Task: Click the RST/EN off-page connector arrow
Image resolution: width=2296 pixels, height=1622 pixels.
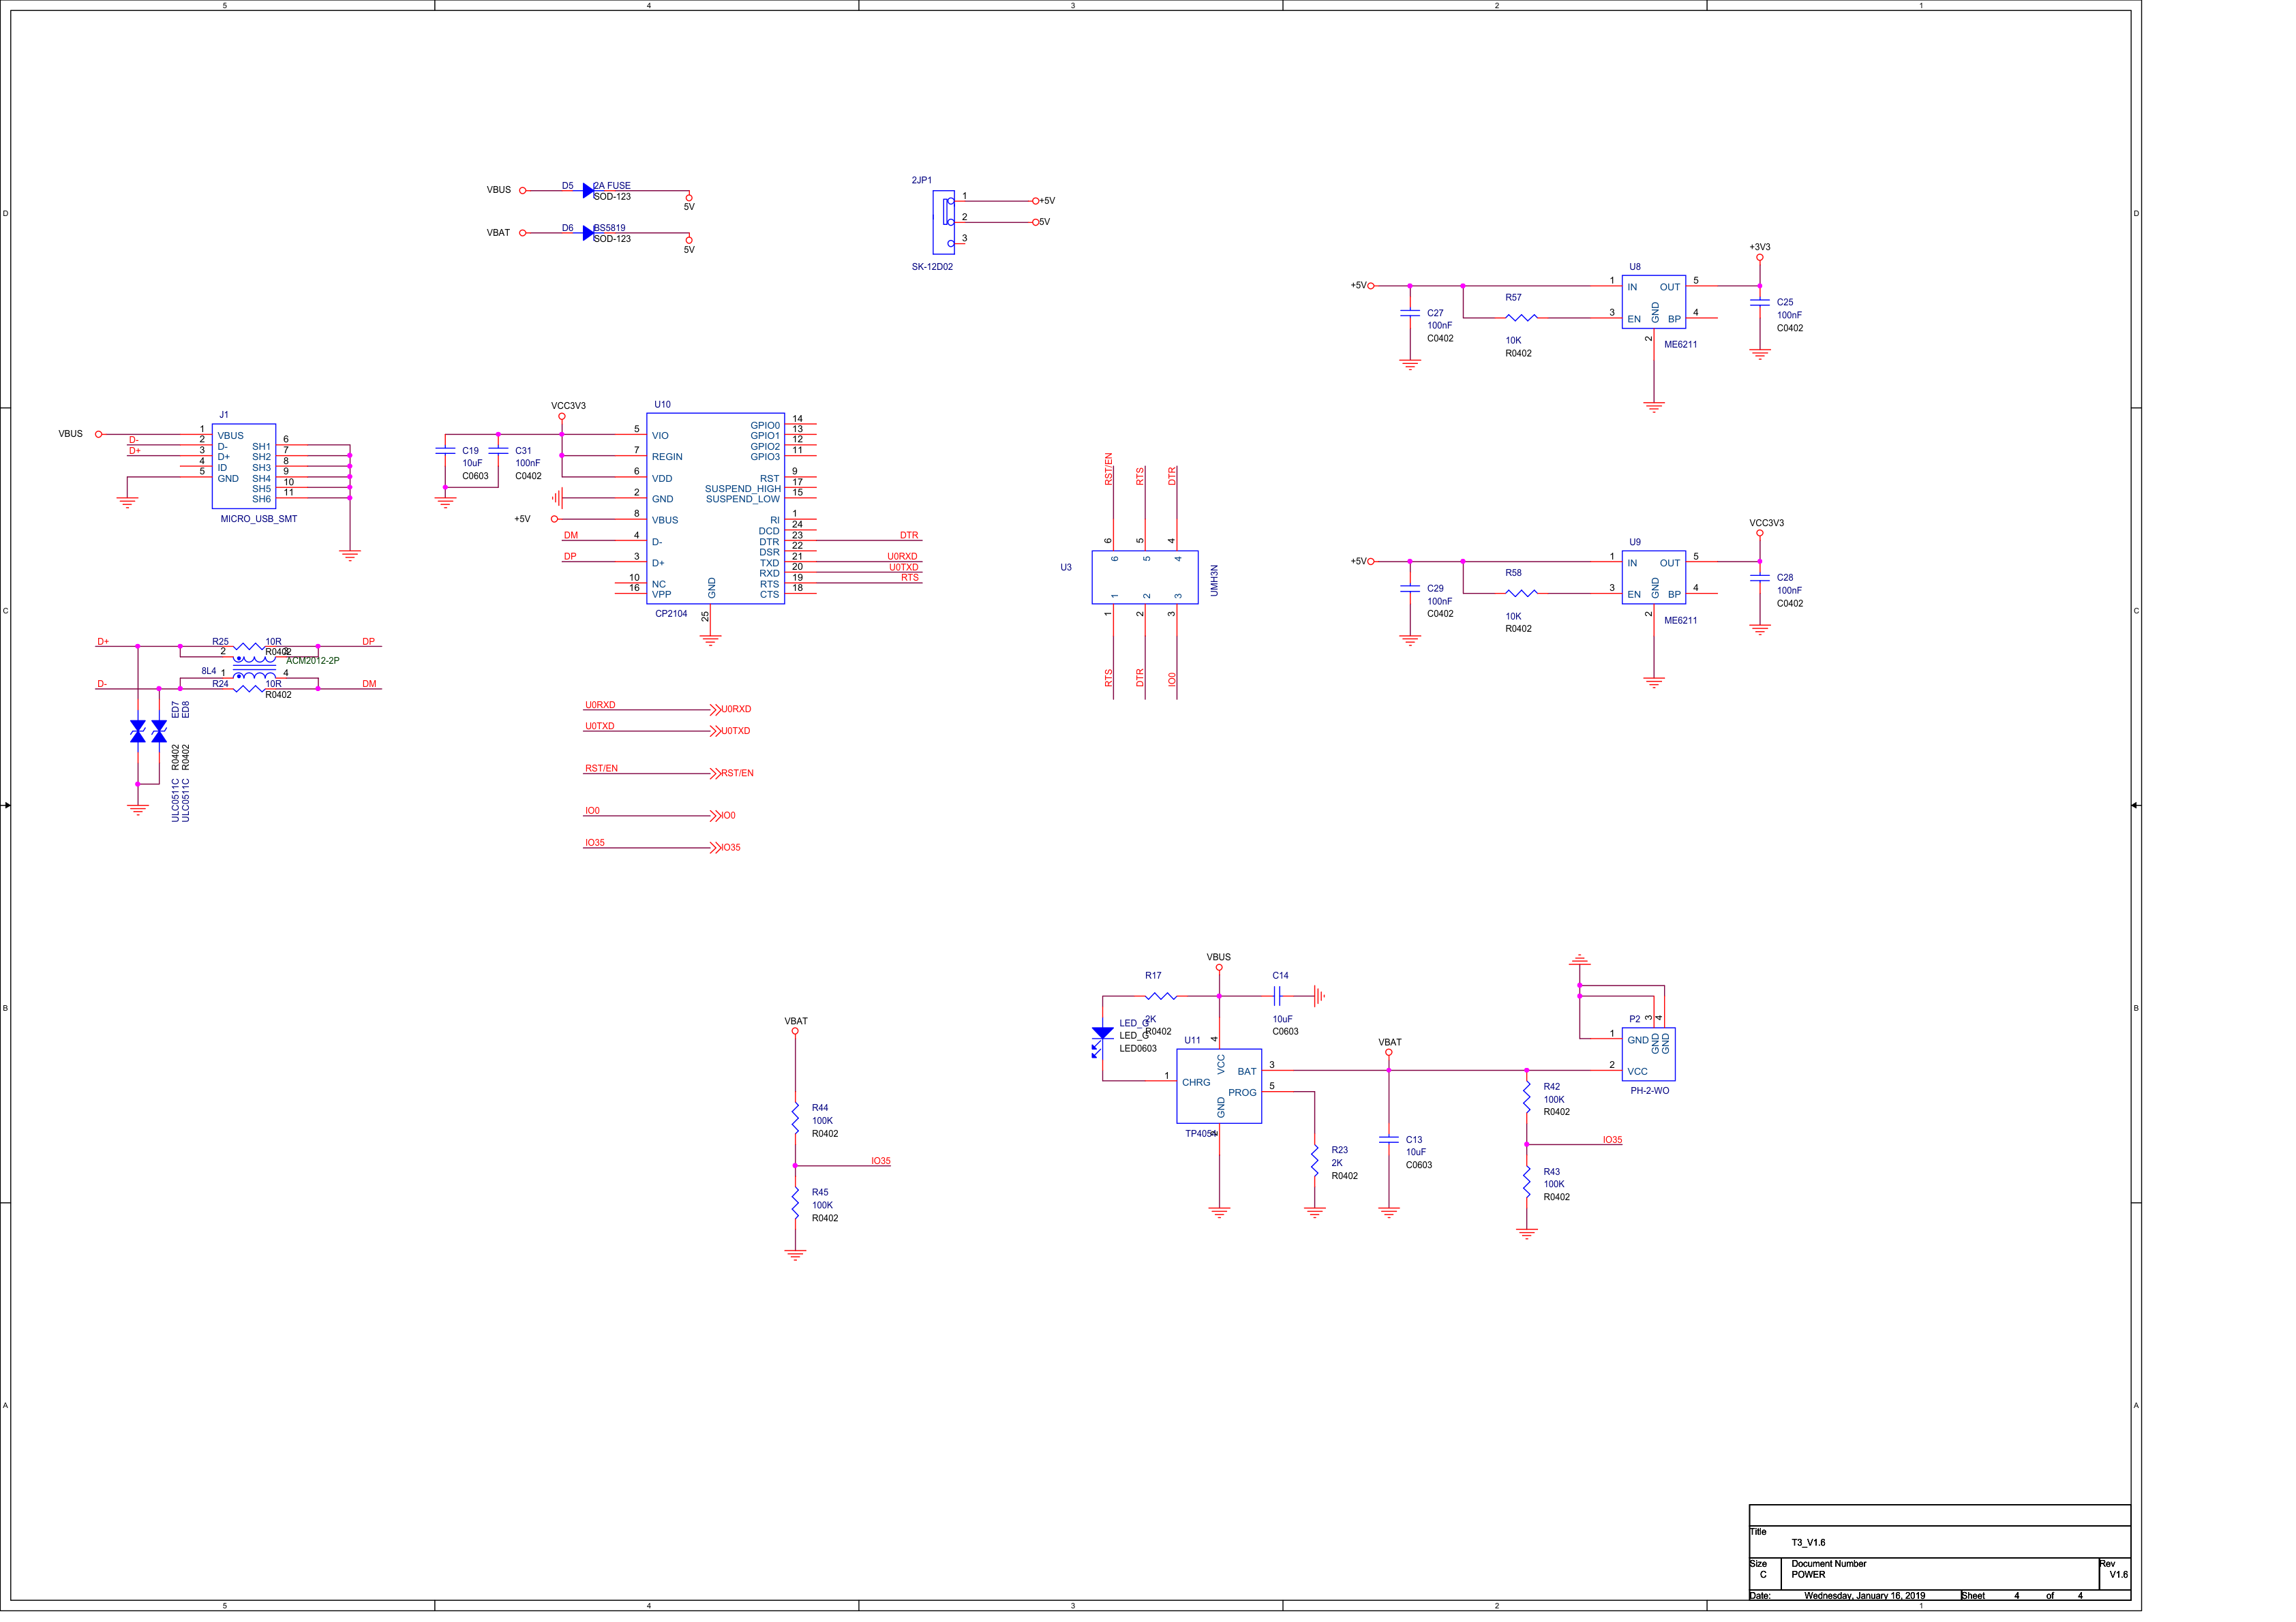Action: [714, 774]
